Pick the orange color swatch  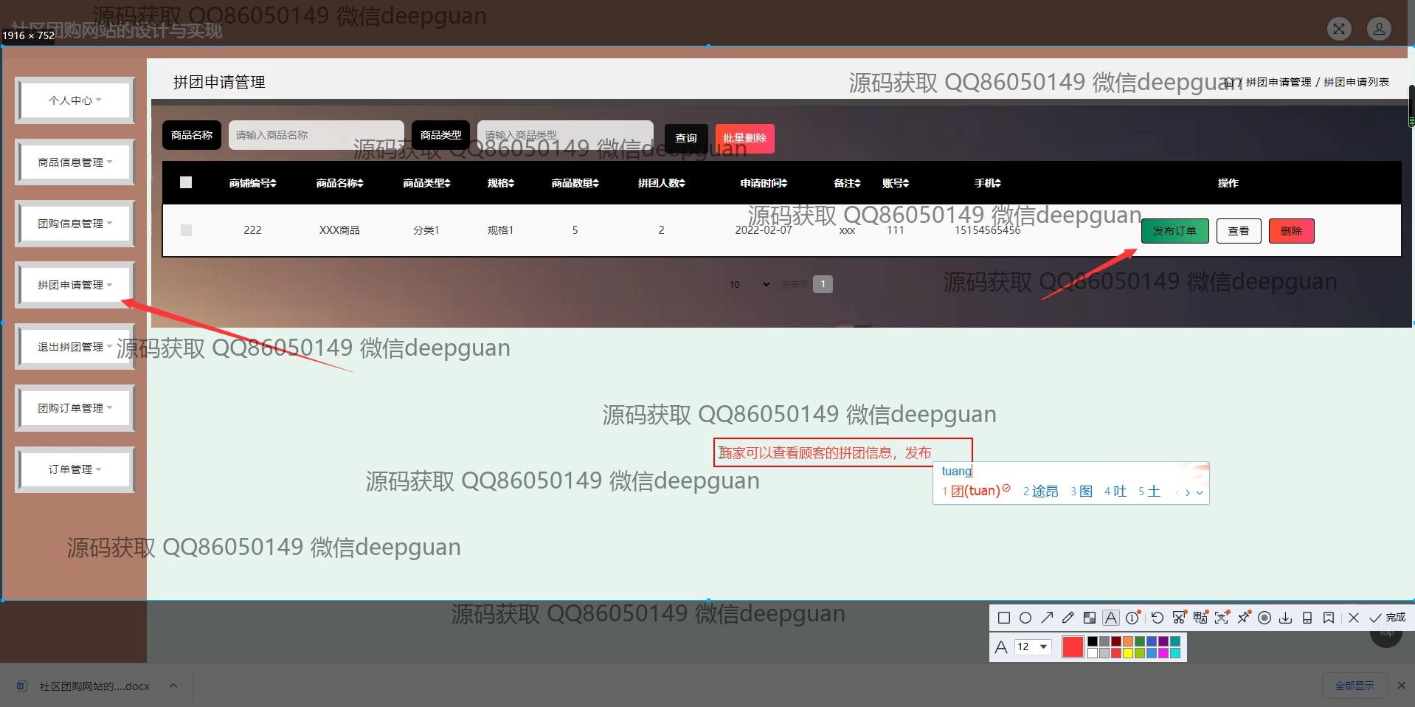(x=1128, y=641)
